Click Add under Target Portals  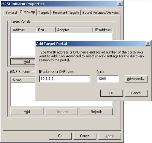[x=23, y=62]
